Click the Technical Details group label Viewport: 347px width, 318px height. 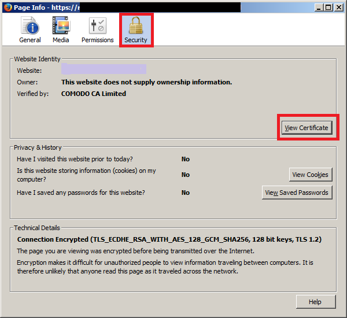click(37, 228)
